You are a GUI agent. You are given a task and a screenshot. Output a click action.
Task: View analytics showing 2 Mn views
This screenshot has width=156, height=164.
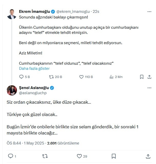pyautogui.click(x=112, y=77)
